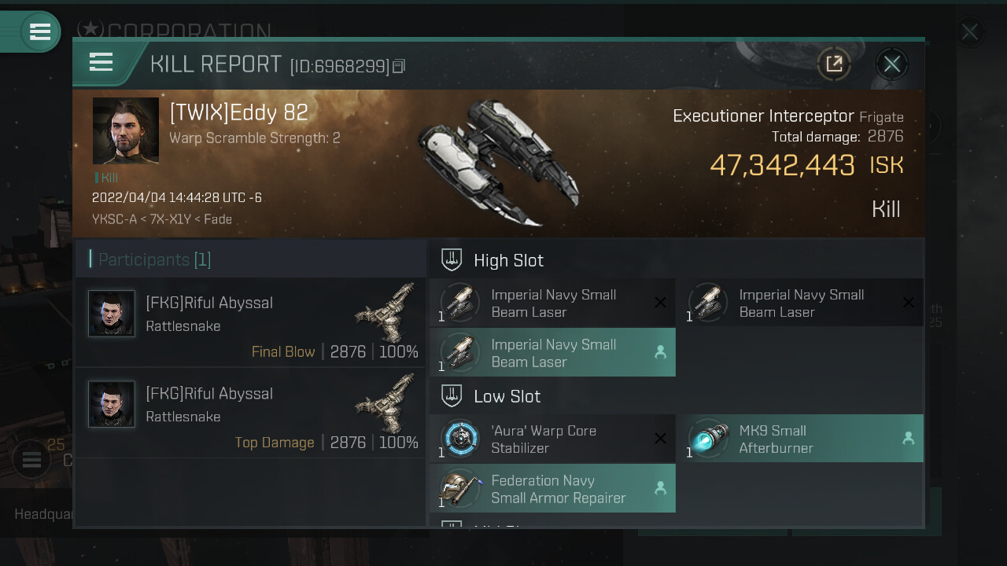
Task: Tap the dropped Imperial Navy Small Beam Laser
Action: 552,353
